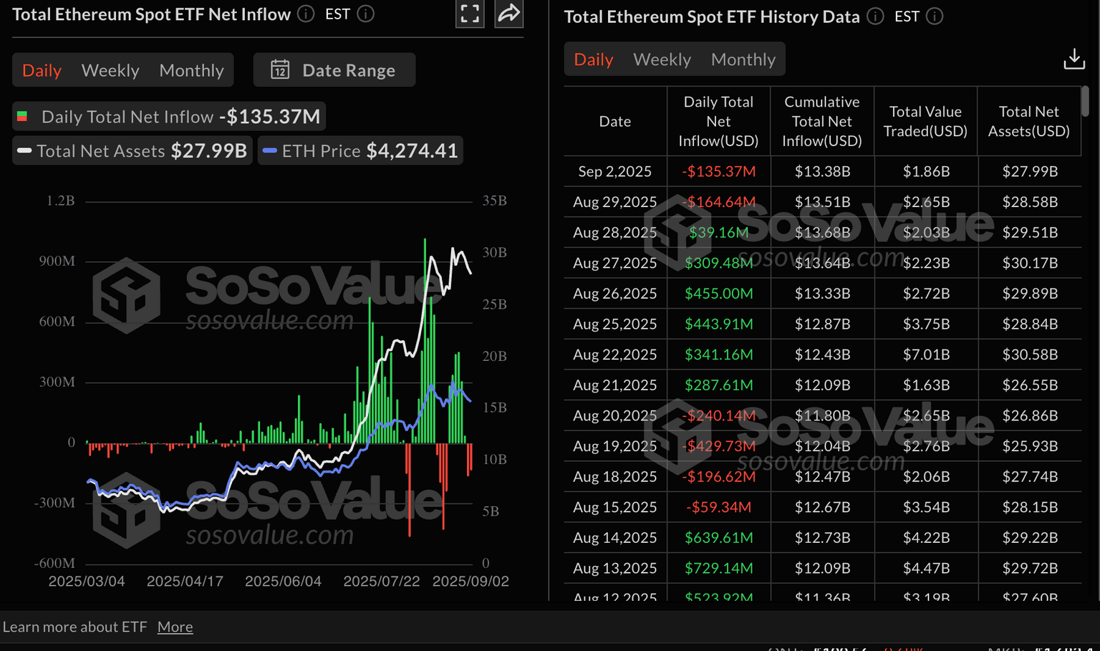Click the history table scrollbar
Screen dimensions: 1100x651
click(1085, 102)
